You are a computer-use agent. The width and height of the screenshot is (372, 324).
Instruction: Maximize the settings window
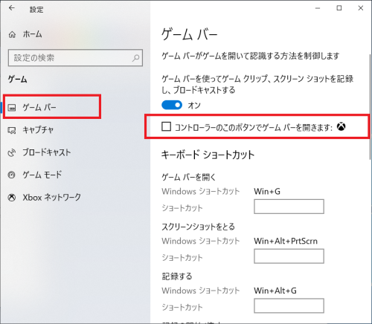339,8
